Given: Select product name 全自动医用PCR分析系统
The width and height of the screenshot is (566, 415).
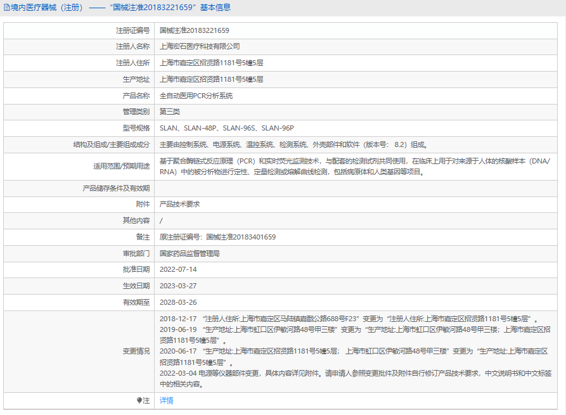Looking at the screenshot, I should tap(196, 96).
